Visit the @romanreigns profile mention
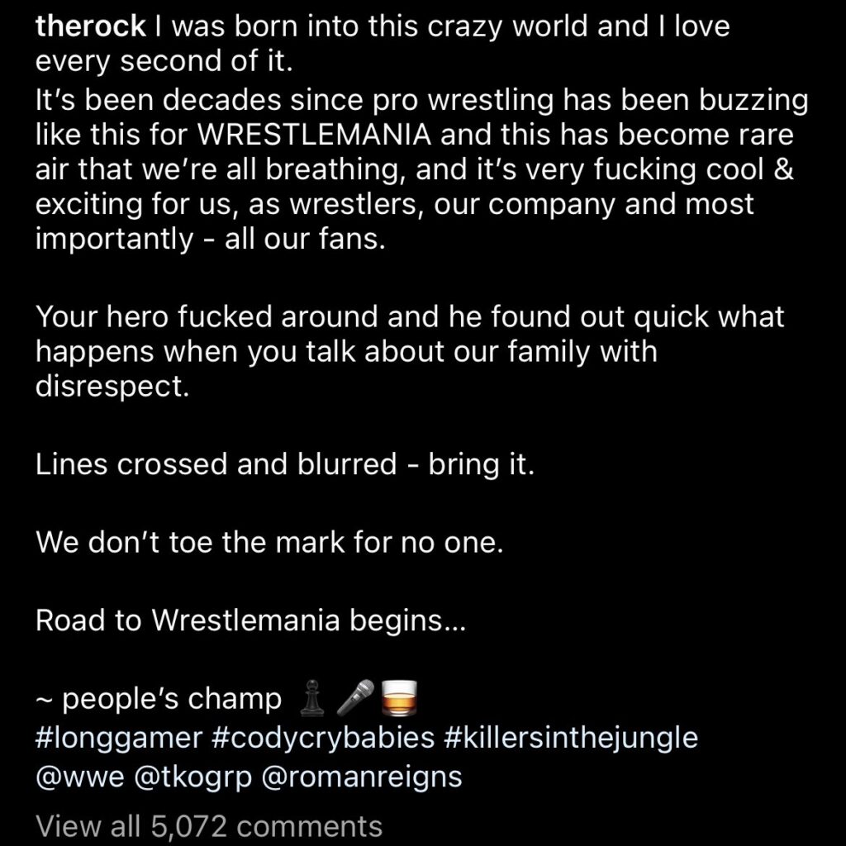Screen dimensions: 846x846 pyautogui.click(x=362, y=778)
